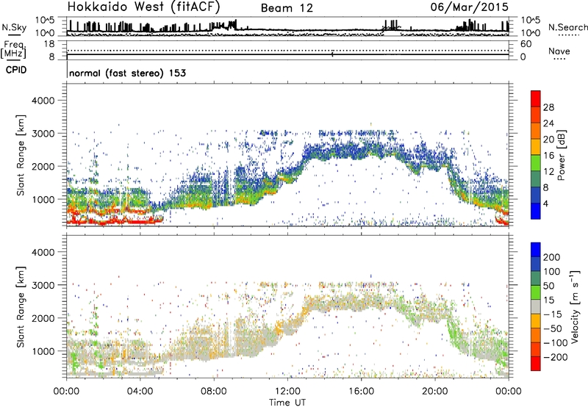Select the 'Slant Range [km]' label of velocity panel
588x407 pixels.
coord(21,307)
